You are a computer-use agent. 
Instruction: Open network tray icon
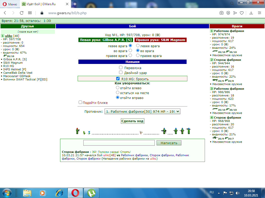[231, 193]
